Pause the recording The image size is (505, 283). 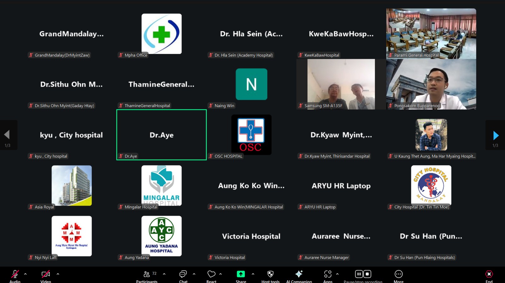coord(359,274)
